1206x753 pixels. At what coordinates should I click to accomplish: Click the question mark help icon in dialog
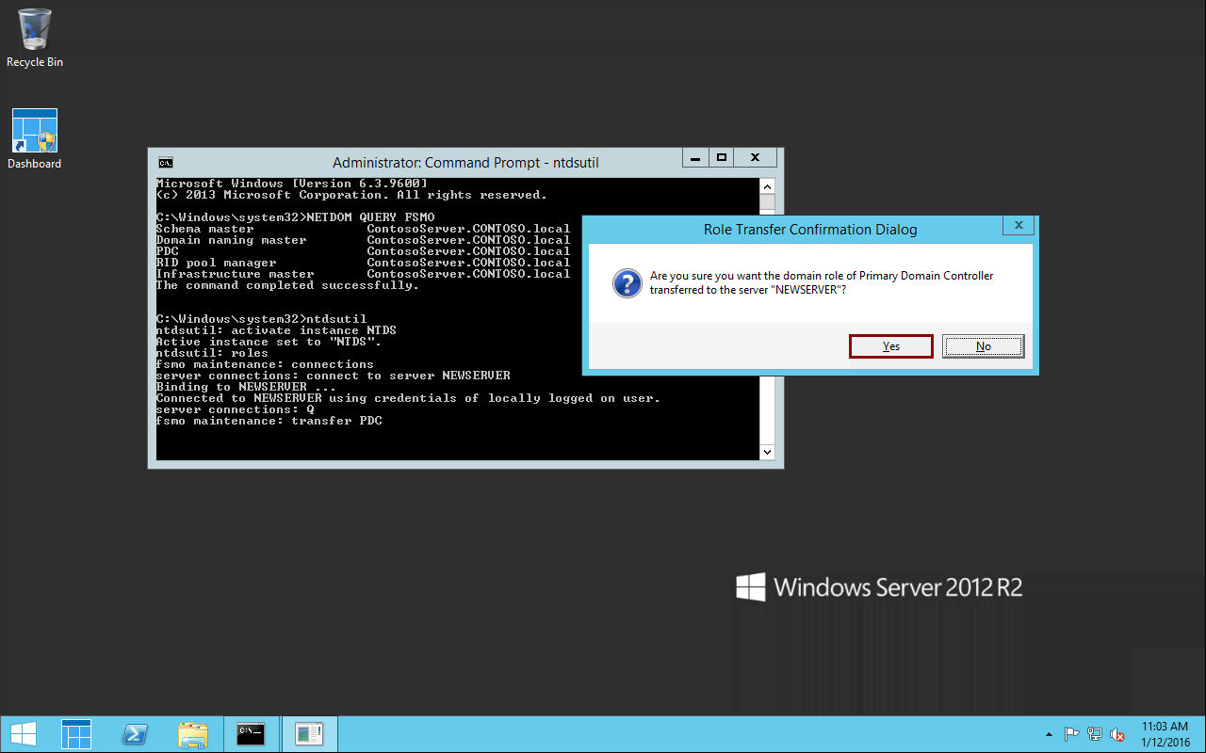coord(627,283)
